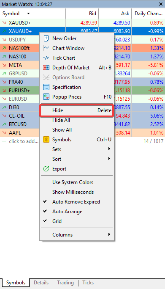This screenshot has width=165, height=289.
Task: Click the up arrow icon beside GBPUSD
Action: pyautogui.click(x=4, y=74)
